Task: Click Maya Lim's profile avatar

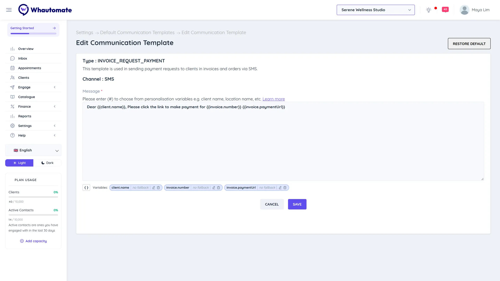Action: pos(464,10)
